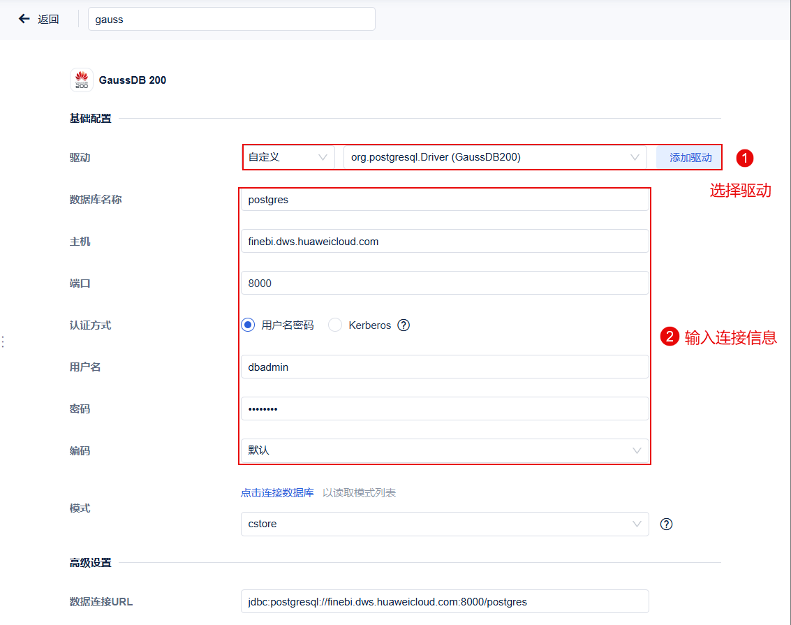Open help icon beside the cstore mode dropdown
The width and height of the screenshot is (791, 625).
coord(667,524)
